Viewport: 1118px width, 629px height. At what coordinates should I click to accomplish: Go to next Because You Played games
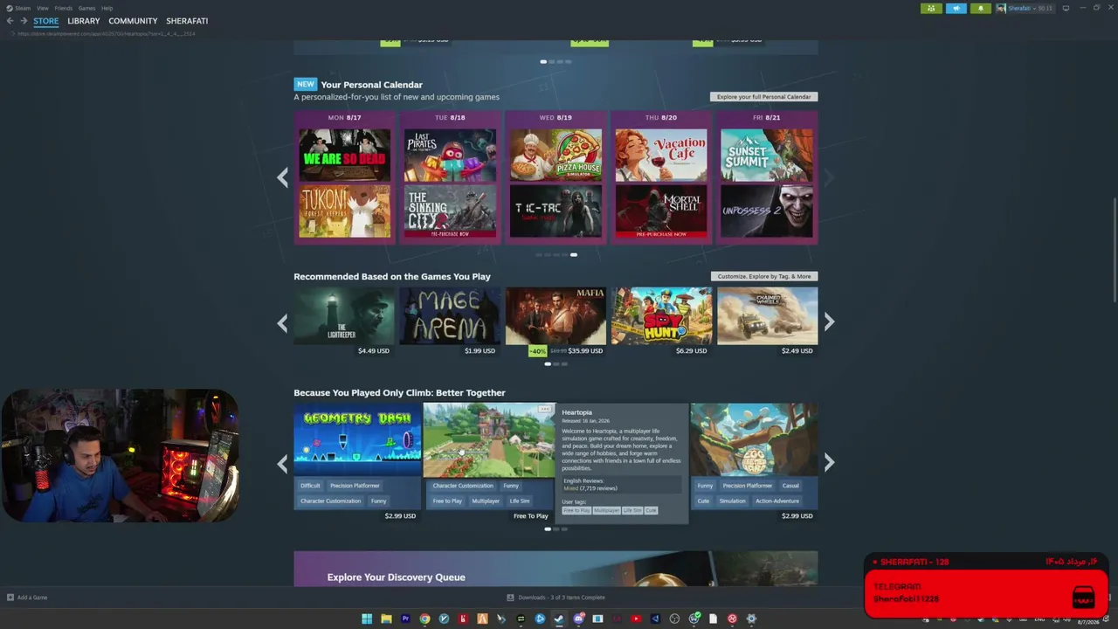[x=829, y=462]
